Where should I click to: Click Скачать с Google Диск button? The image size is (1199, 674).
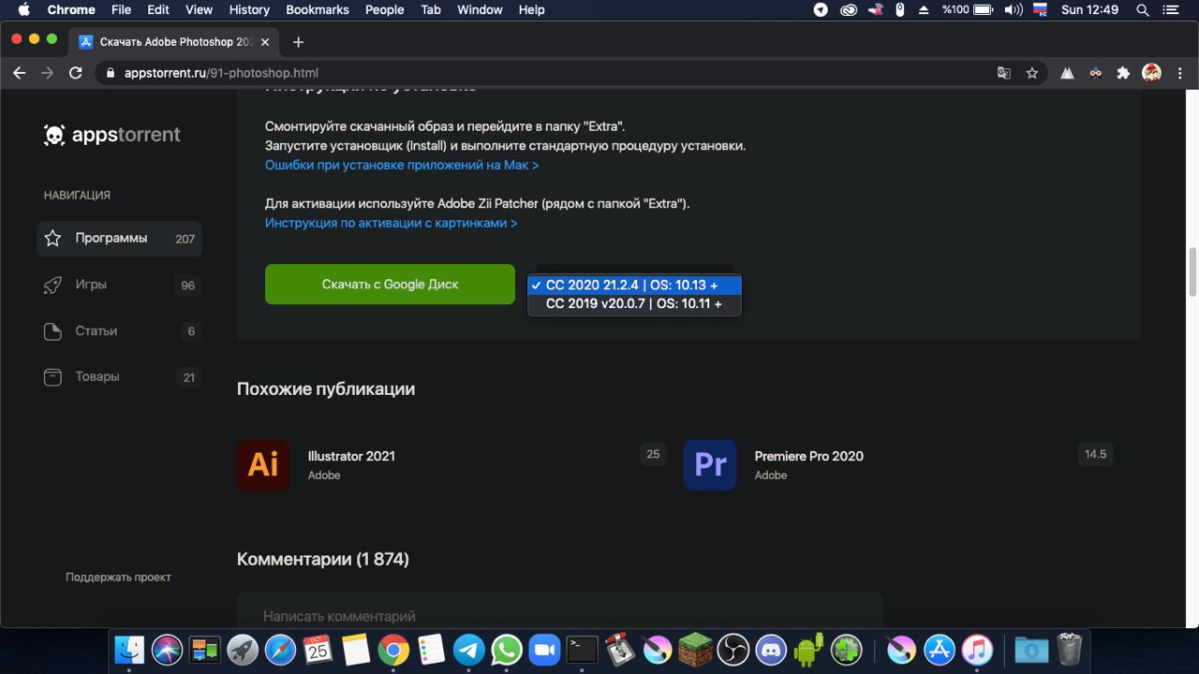coord(390,285)
